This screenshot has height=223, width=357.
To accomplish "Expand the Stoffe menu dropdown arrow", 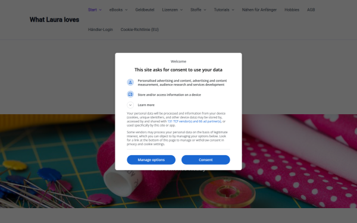I will click(x=205, y=10).
